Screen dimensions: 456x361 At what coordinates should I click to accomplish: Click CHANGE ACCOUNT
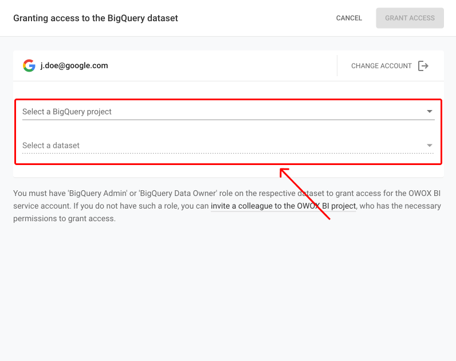click(x=382, y=66)
